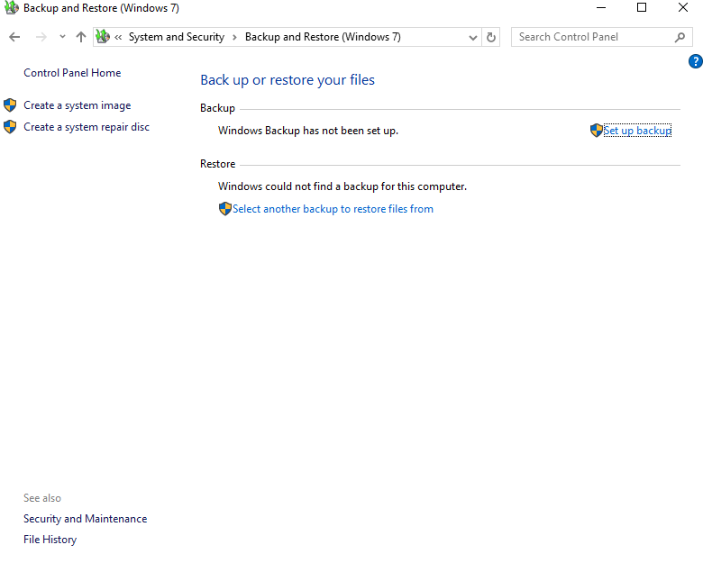Screen dimensions: 703x563
Task: Click Create a system image link
Action: (x=78, y=105)
